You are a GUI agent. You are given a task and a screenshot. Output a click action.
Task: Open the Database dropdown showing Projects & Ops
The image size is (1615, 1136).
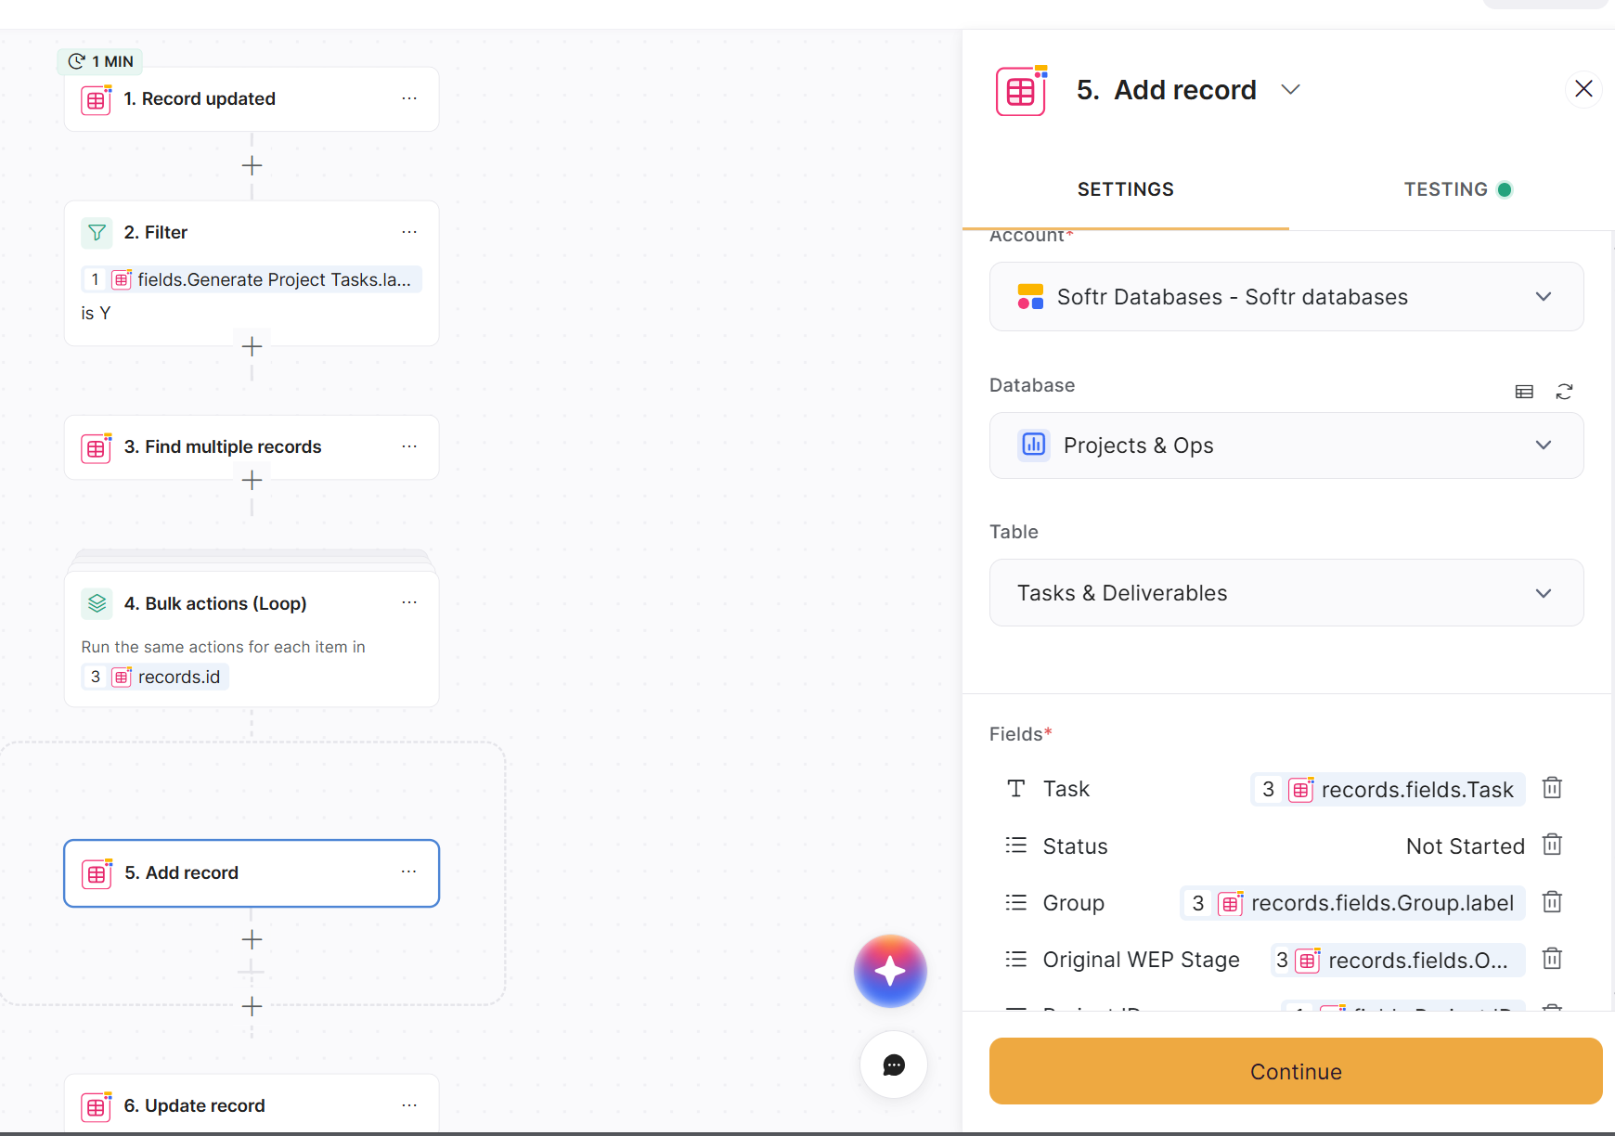point(1286,445)
